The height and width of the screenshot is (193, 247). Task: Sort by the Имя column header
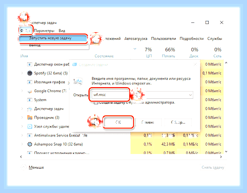tap(24, 56)
